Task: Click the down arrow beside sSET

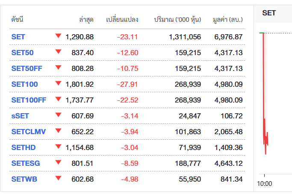Action: point(59,115)
